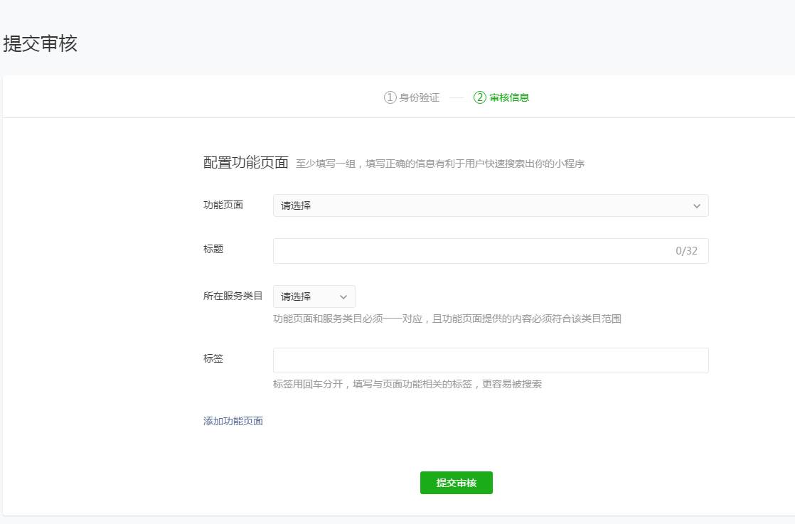This screenshot has height=524, width=795.
Task: Click the 所在服务类目 field label
Action: [233, 296]
